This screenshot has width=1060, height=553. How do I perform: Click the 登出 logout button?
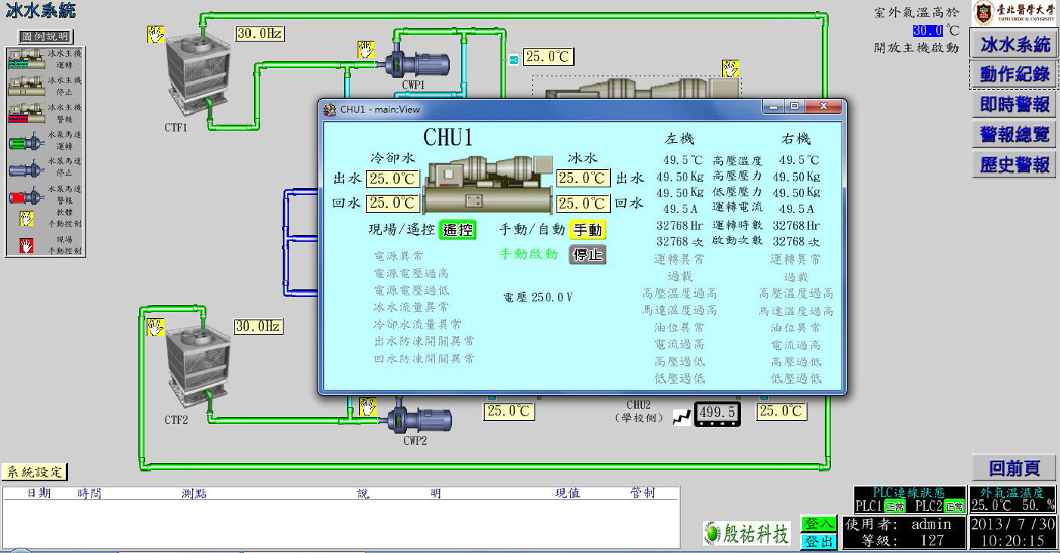pyautogui.click(x=819, y=542)
